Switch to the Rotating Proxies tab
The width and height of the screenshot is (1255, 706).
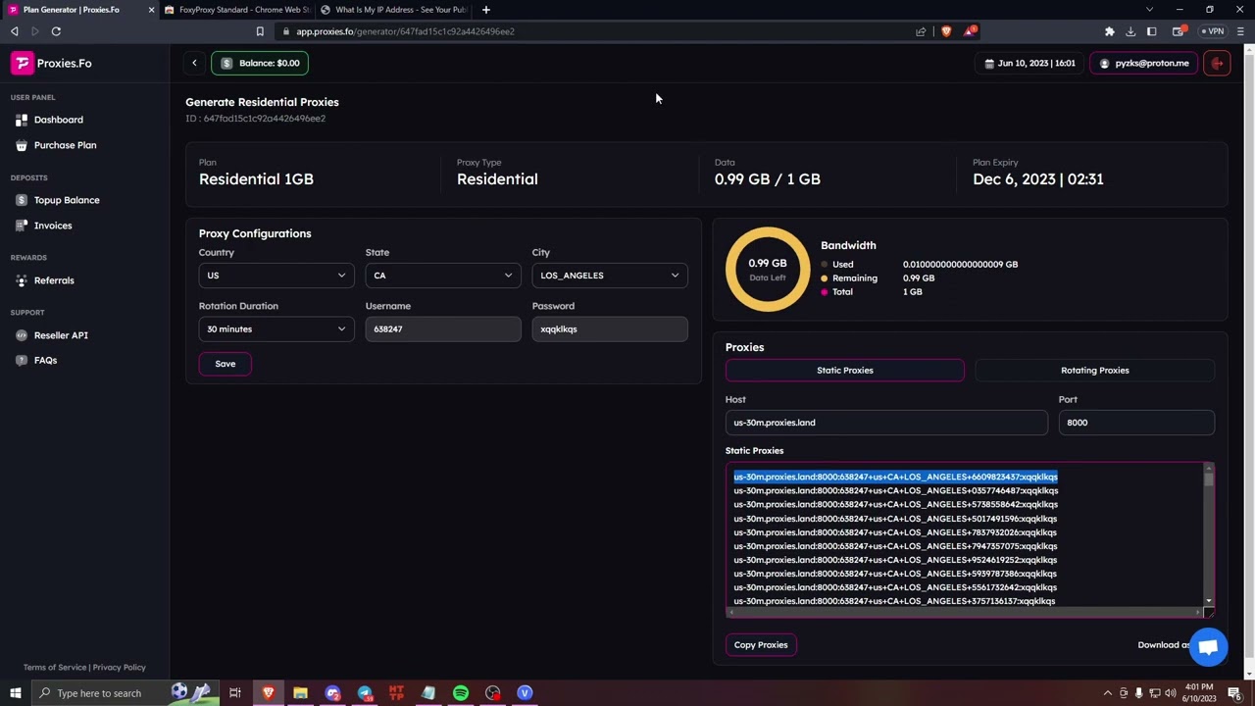(x=1094, y=371)
